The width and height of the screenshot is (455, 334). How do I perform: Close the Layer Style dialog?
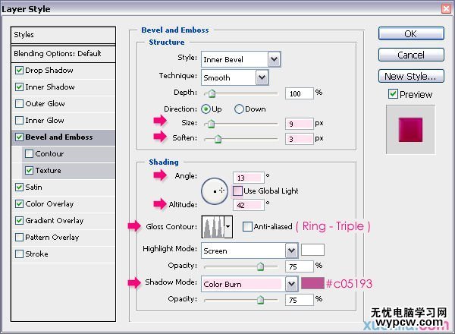coord(447,8)
